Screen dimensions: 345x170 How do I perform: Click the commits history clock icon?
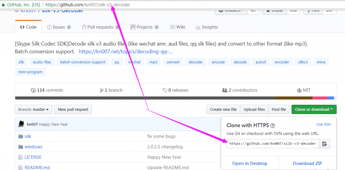[x=33, y=90]
